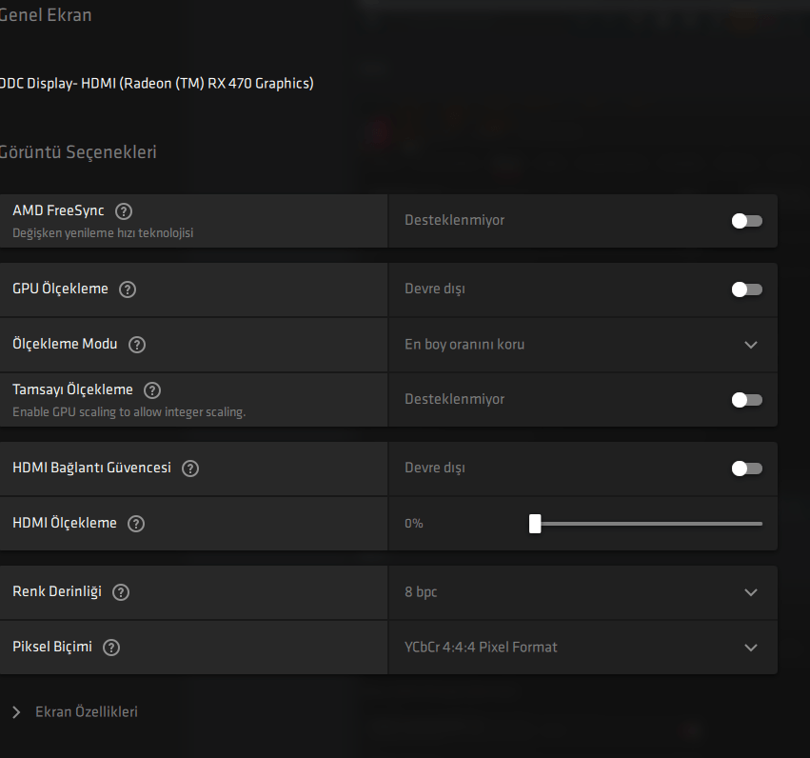The width and height of the screenshot is (810, 758).
Task: Enable the GPU Ölçekleme switch
Action: (x=746, y=289)
